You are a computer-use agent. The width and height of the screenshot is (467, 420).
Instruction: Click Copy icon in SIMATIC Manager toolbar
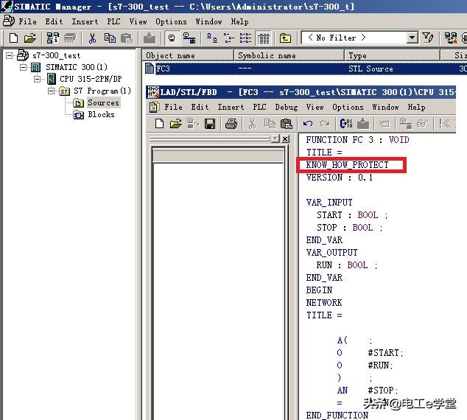coord(110,38)
